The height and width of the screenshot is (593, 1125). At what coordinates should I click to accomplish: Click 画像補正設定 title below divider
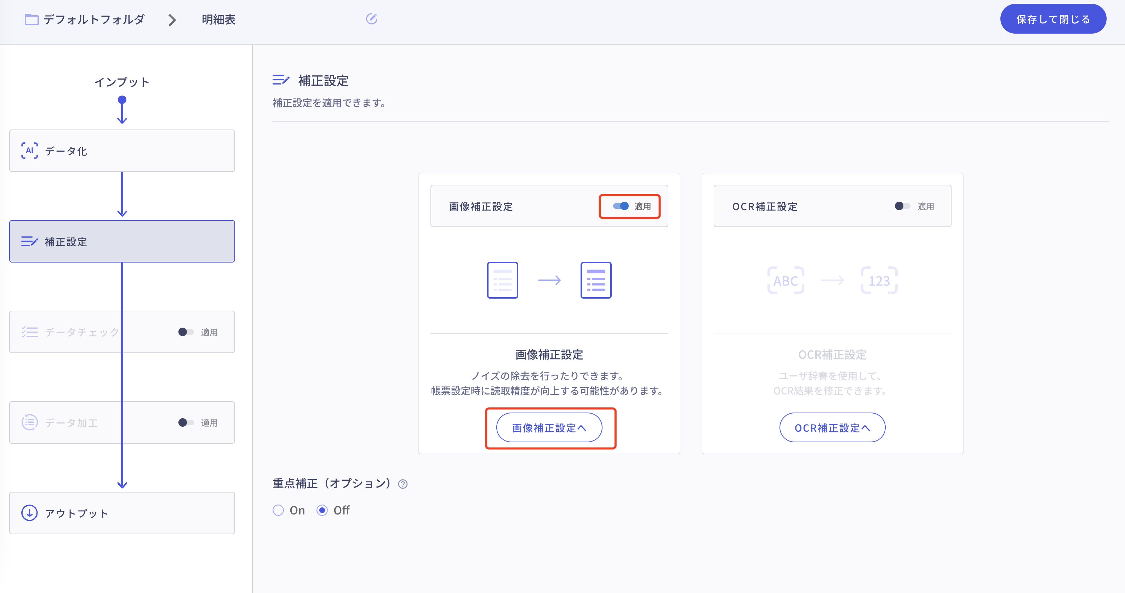549,354
